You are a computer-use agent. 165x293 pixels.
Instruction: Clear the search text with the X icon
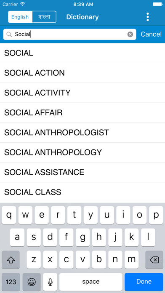point(130,35)
